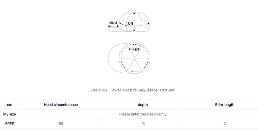Click the depth column header
Screen dimensions: 258x130
click(x=143, y=105)
